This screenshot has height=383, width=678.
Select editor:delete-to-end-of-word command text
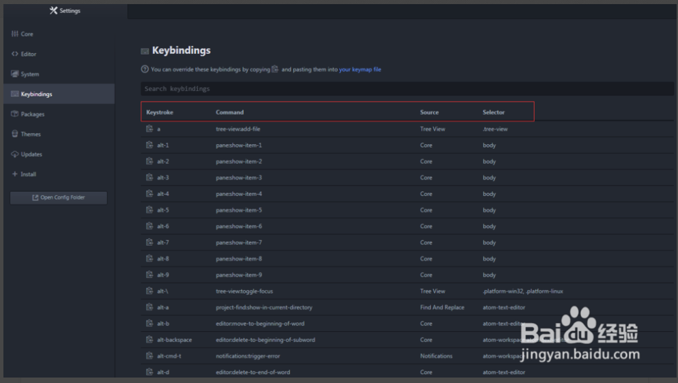tap(253, 372)
